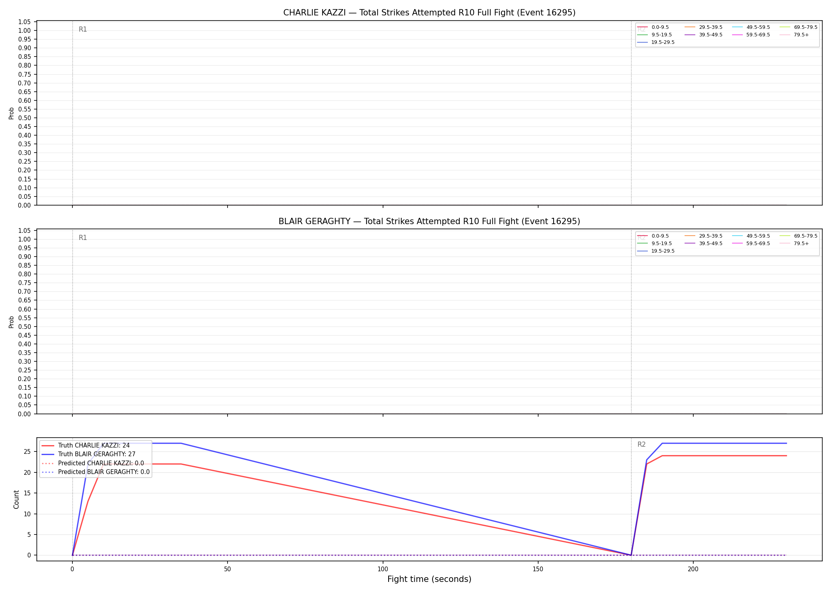
Task: Click the red Truth CHARLIE KAZZI line plateau after R2
Action: coord(724,456)
